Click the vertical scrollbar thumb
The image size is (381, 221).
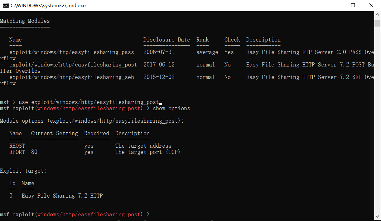(377, 23)
